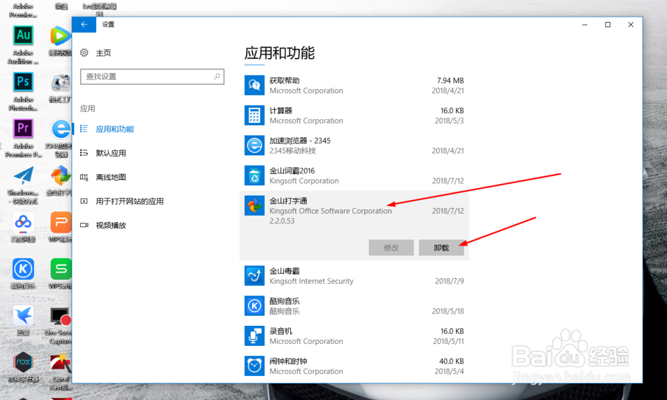Click the 计算器 entry name
667x400 pixels.
281,111
